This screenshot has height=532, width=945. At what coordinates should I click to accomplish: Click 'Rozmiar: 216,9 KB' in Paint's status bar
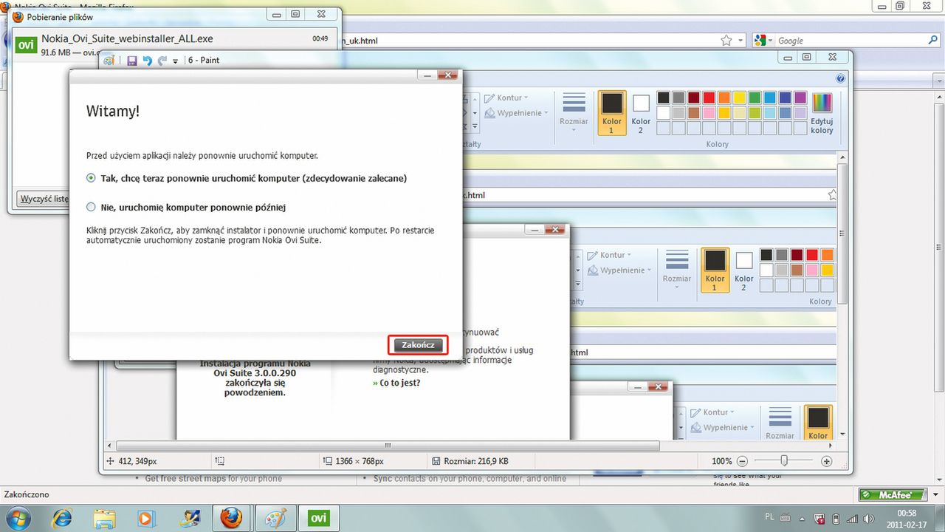475,461
